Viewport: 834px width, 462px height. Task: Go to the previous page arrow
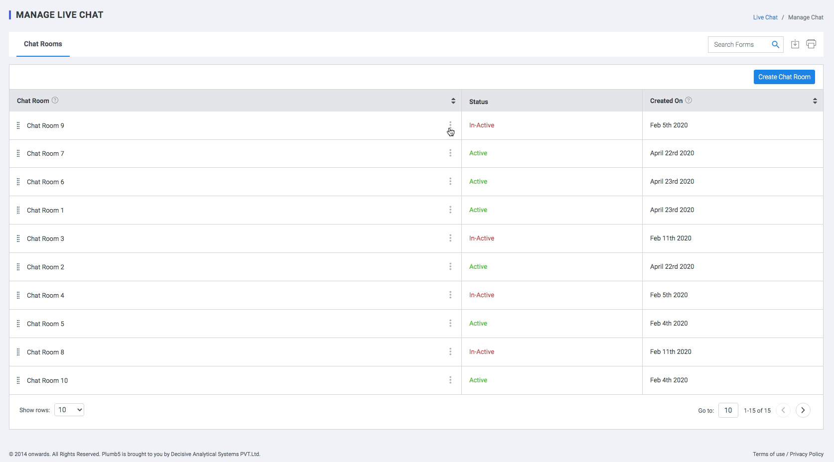click(x=783, y=410)
